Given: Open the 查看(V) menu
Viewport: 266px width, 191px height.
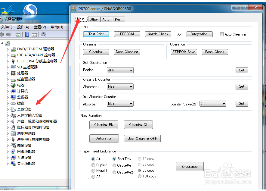Looking at the screenshot, I should [x=40, y=27].
